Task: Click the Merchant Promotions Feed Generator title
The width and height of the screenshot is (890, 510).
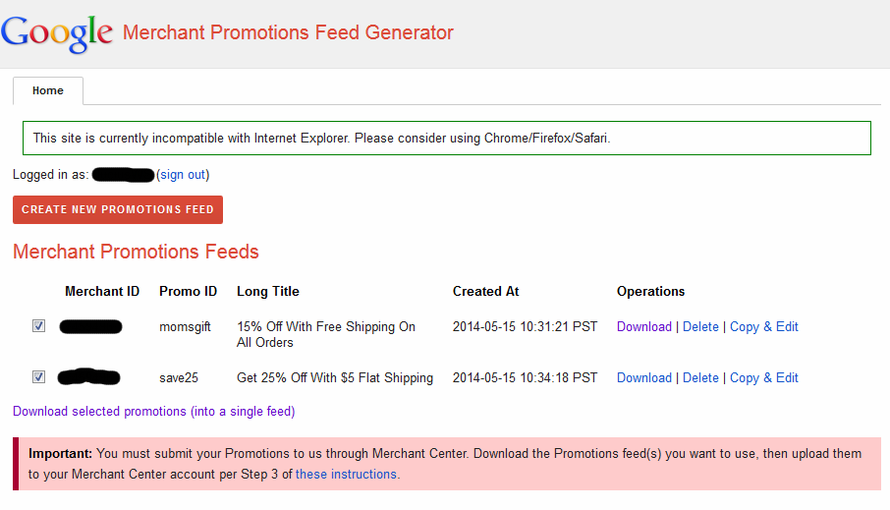Action: [x=288, y=32]
